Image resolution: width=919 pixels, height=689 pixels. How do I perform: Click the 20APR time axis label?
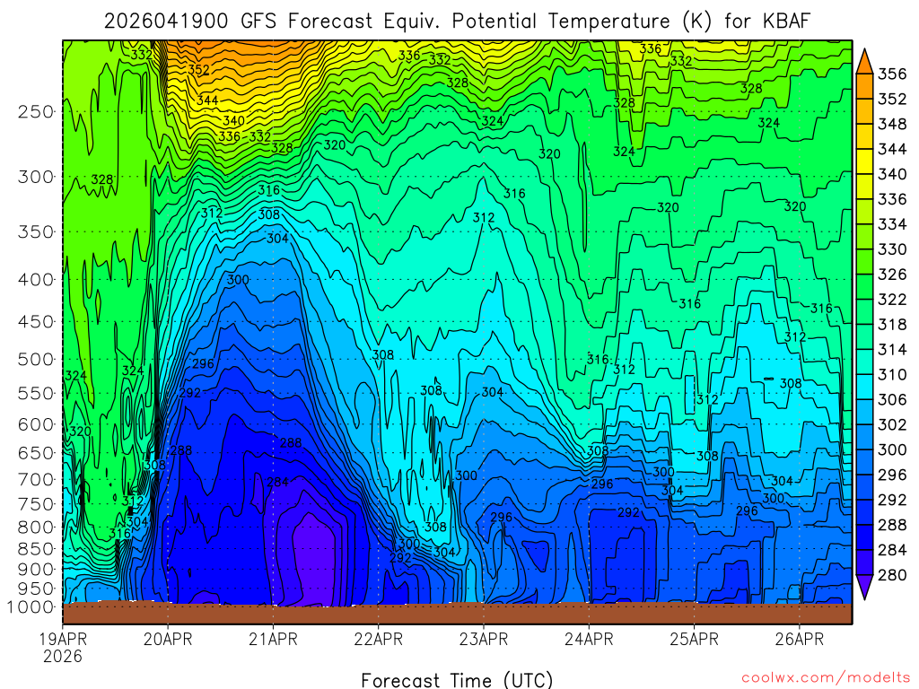(168, 639)
